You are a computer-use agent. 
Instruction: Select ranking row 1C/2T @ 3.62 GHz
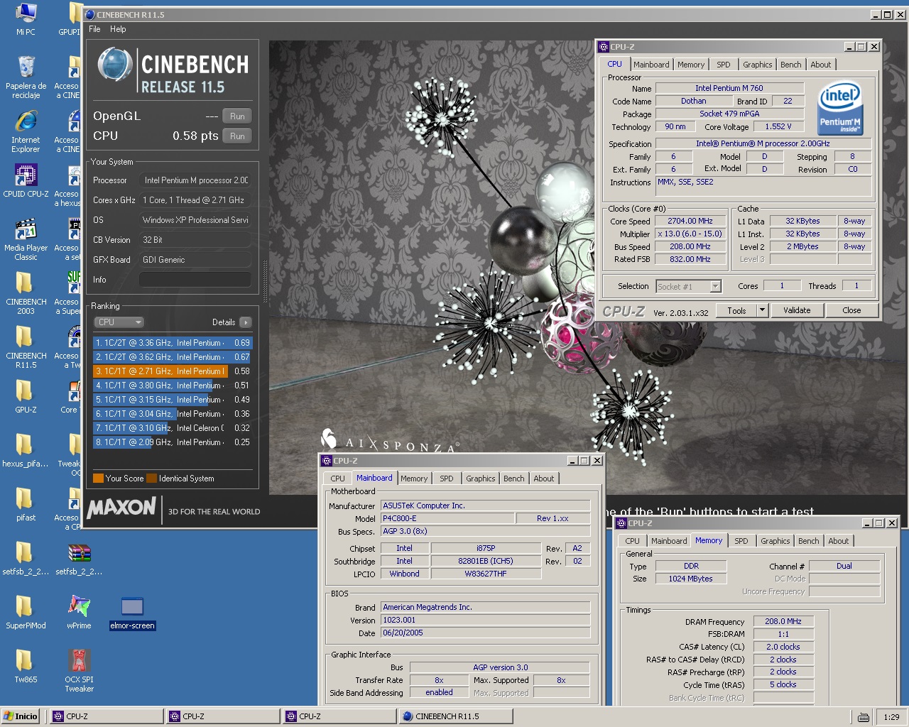[172, 357]
